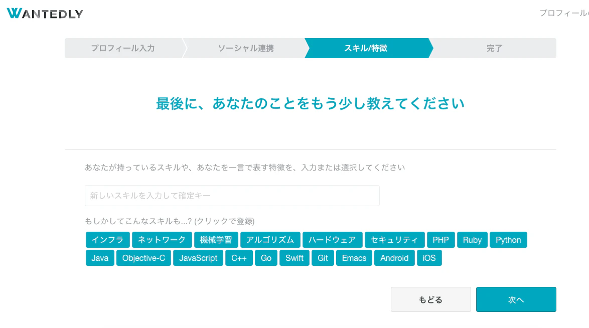Click the heading 最後に、あなたのことをもう少し教えてください
This screenshot has width=589, height=328.
tap(310, 103)
